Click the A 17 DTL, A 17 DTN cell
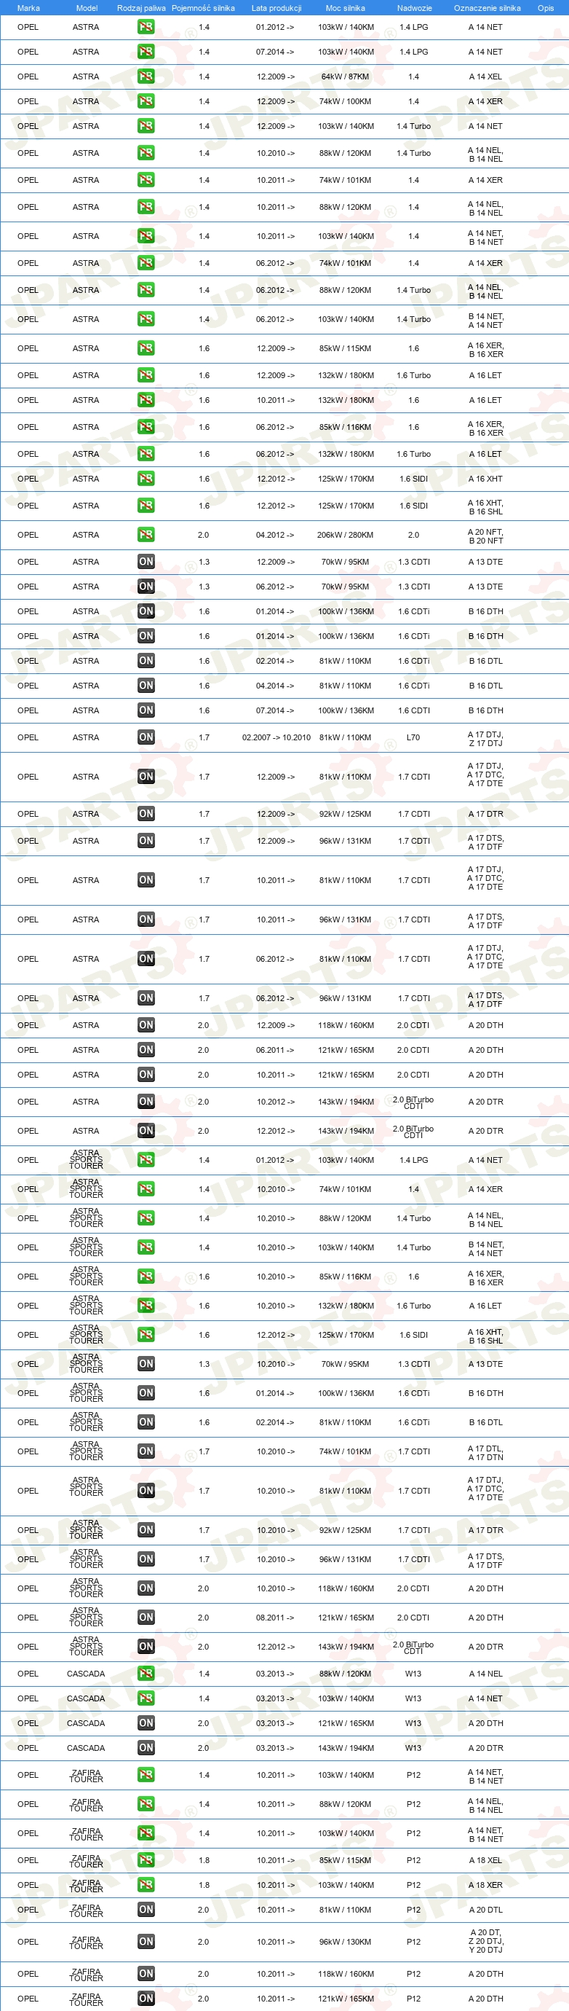The height and width of the screenshot is (2011, 569). [485, 1452]
